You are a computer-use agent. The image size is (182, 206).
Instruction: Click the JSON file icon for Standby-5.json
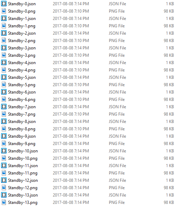[4, 77]
